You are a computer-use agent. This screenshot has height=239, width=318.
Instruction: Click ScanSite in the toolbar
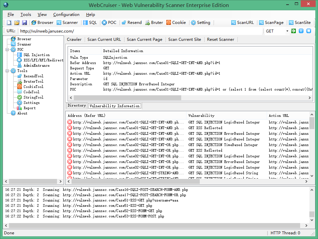[300, 23]
